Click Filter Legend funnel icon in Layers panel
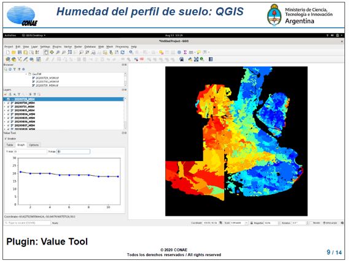 (19, 95)
